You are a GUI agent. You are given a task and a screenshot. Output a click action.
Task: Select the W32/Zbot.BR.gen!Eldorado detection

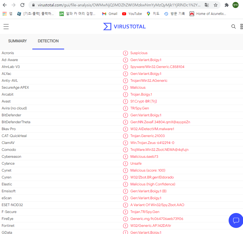pos(152,177)
